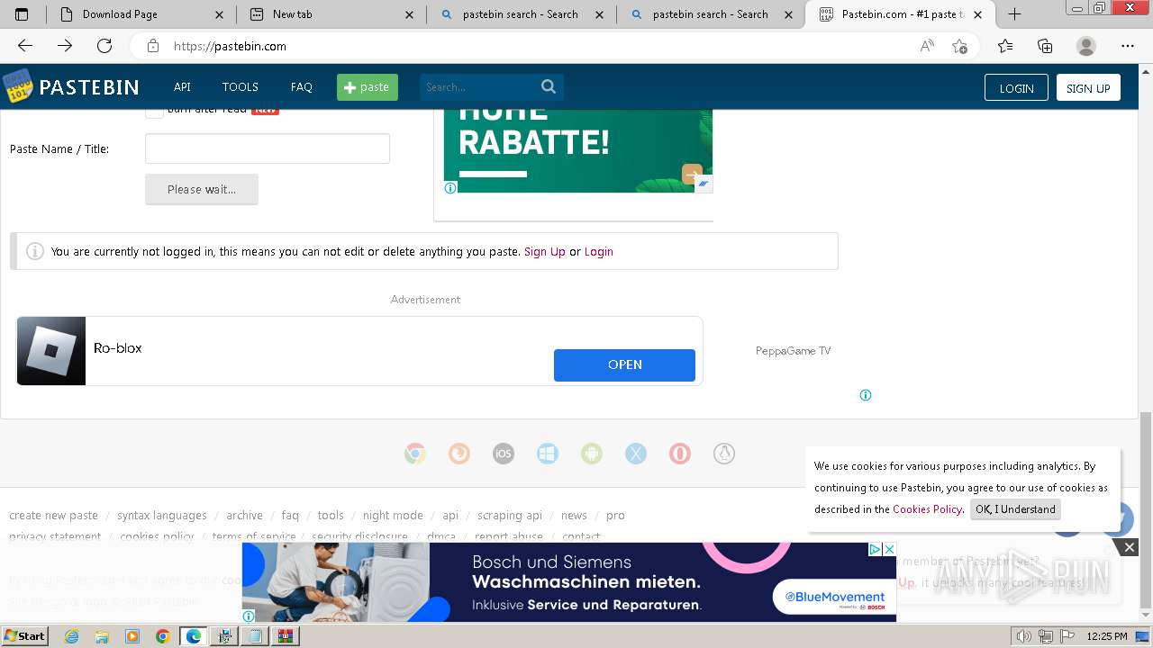Open the TOOLS menu item
The height and width of the screenshot is (648, 1153).
(241, 87)
